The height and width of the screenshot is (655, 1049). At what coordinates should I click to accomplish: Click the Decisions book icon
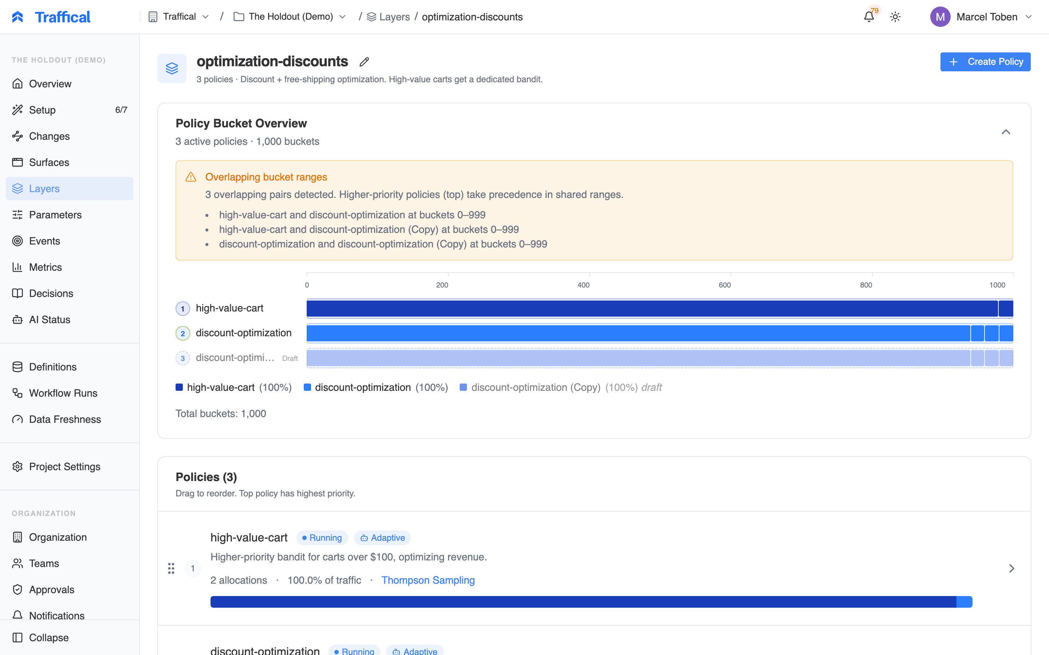[17, 293]
